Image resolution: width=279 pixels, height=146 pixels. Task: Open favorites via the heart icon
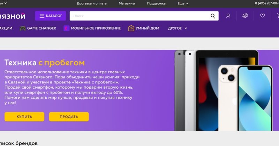click(x=263, y=16)
